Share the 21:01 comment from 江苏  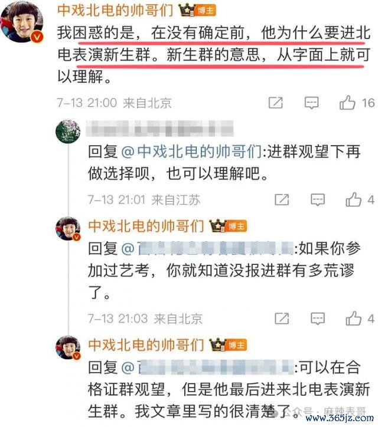[282, 199]
